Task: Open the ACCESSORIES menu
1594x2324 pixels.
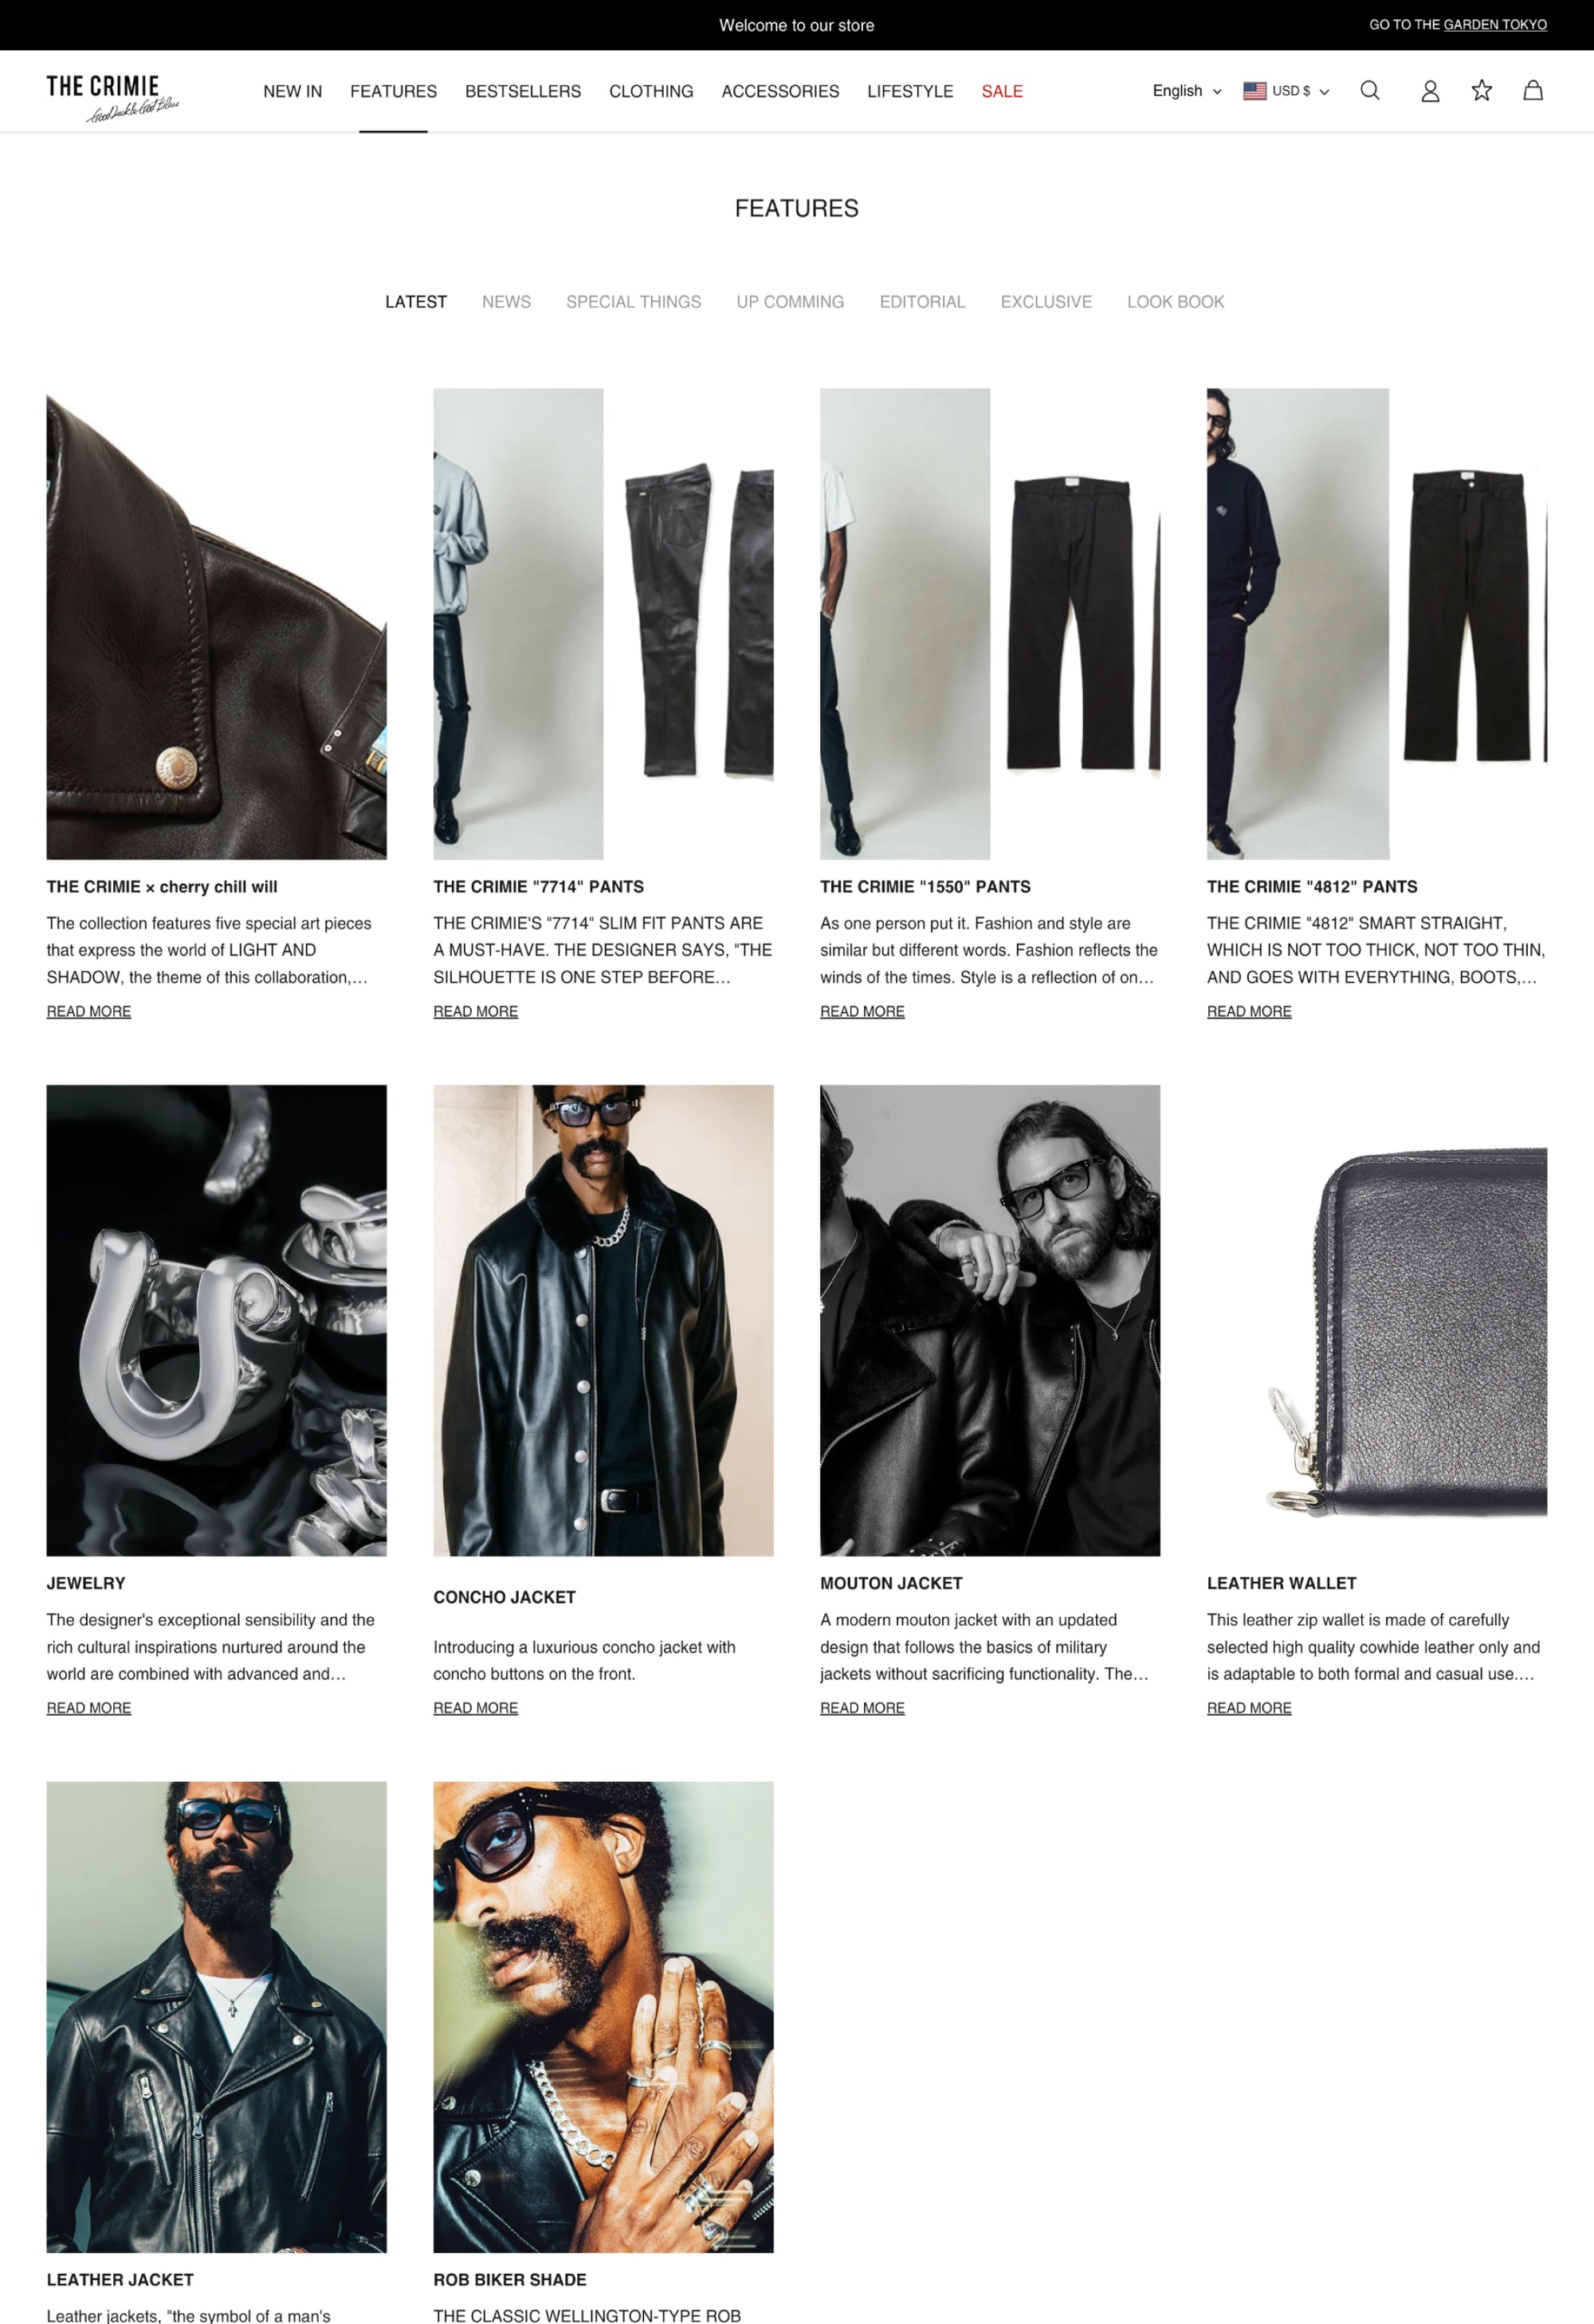Action: (x=780, y=91)
